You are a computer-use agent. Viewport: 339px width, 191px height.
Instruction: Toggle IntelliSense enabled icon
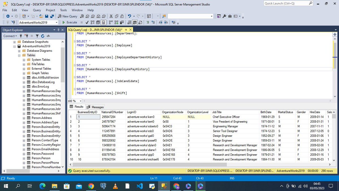103,22
